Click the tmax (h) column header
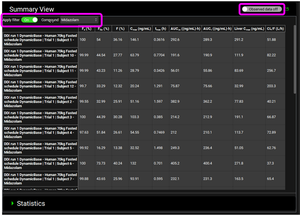 [x=161, y=29]
